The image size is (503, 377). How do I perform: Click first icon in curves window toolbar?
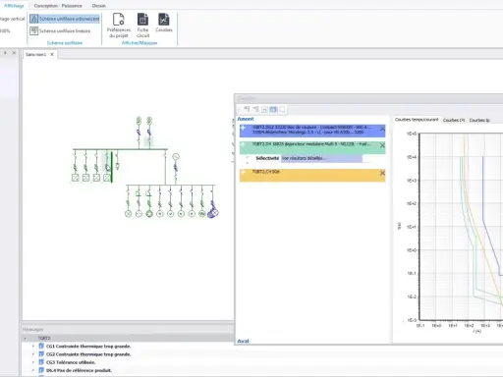click(x=247, y=109)
